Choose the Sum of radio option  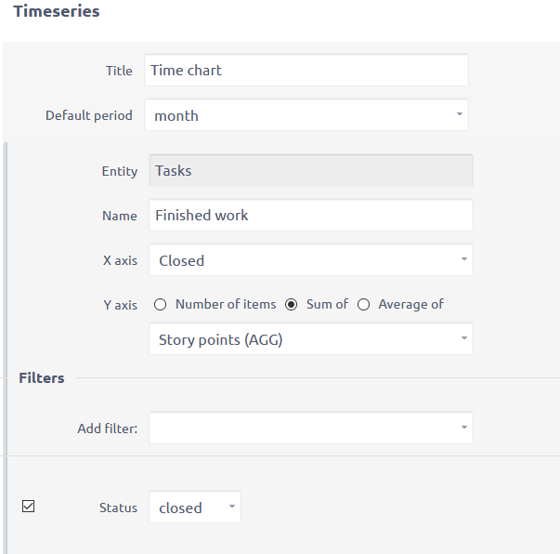pos(291,304)
